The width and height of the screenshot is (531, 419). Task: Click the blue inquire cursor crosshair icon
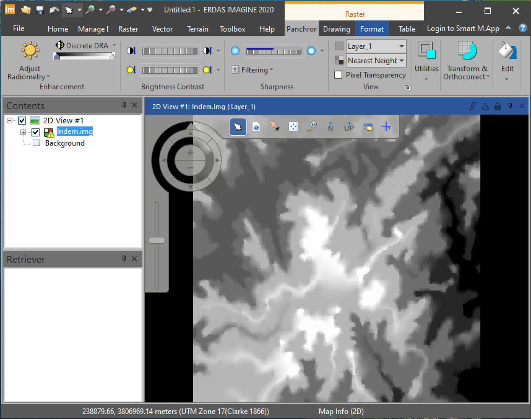386,127
